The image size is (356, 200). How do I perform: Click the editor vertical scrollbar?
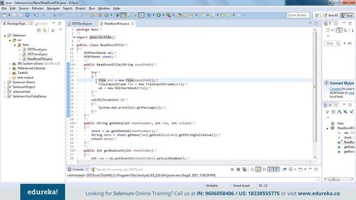pos(315,86)
